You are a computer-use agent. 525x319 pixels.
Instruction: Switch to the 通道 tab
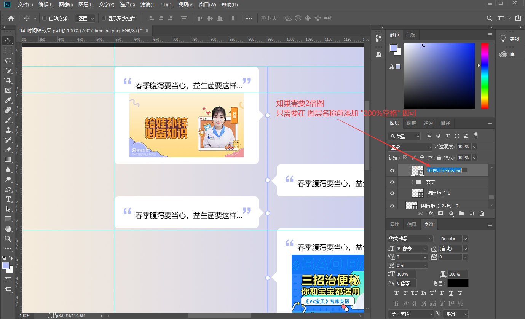(429, 123)
